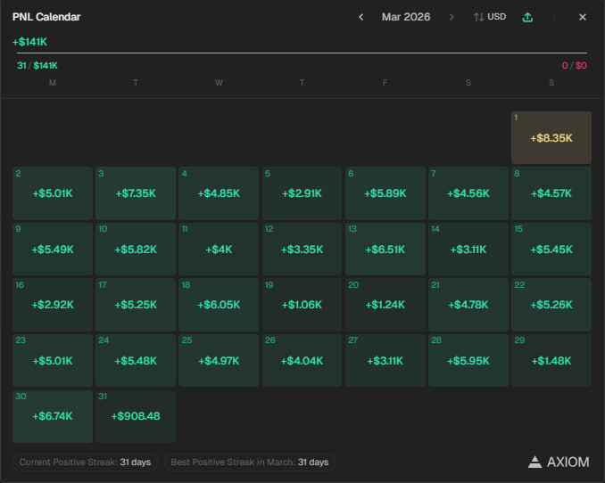Select the day 15 cell showing +$5.45K
605x483 pixels.
tap(551, 249)
